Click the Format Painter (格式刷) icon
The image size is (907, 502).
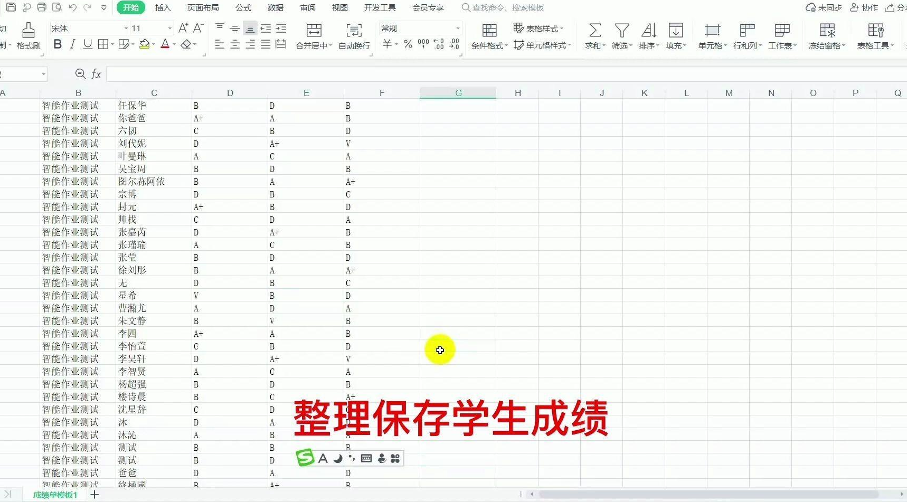tap(29, 31)
